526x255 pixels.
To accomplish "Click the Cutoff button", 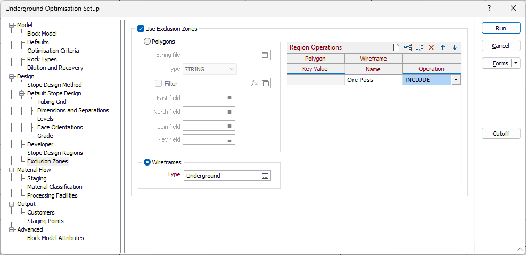I will pyautogui.click(x=501, y=134).
